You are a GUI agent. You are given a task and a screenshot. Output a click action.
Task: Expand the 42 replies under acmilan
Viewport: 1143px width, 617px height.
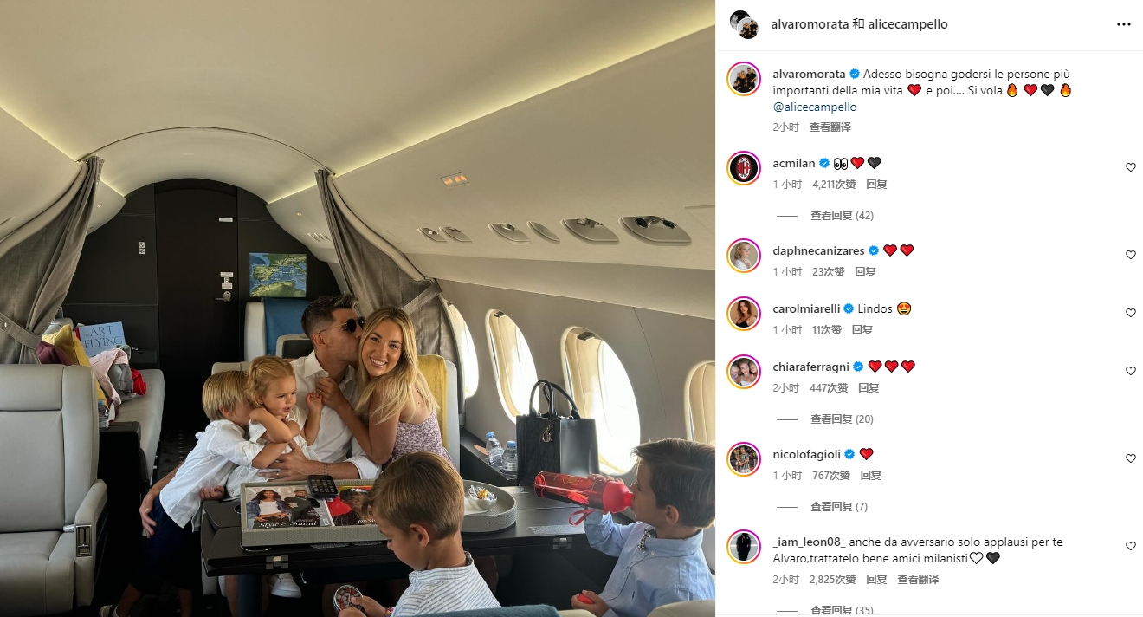842,216
